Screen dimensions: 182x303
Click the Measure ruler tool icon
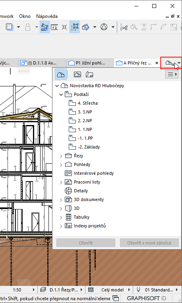click(x=54, y=27)
